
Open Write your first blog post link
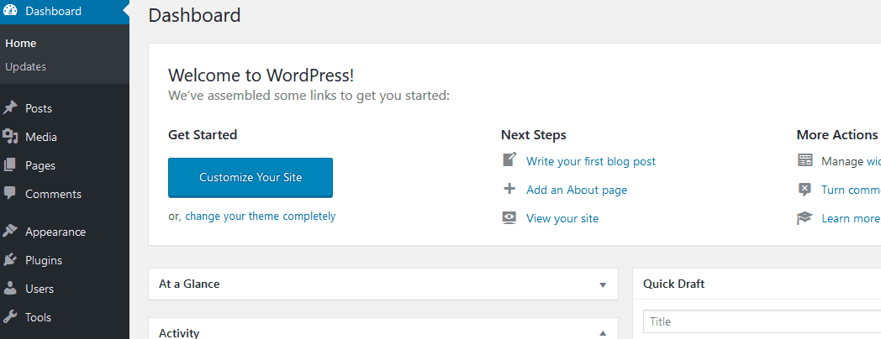pyautogui.click(x=591, y=162)
